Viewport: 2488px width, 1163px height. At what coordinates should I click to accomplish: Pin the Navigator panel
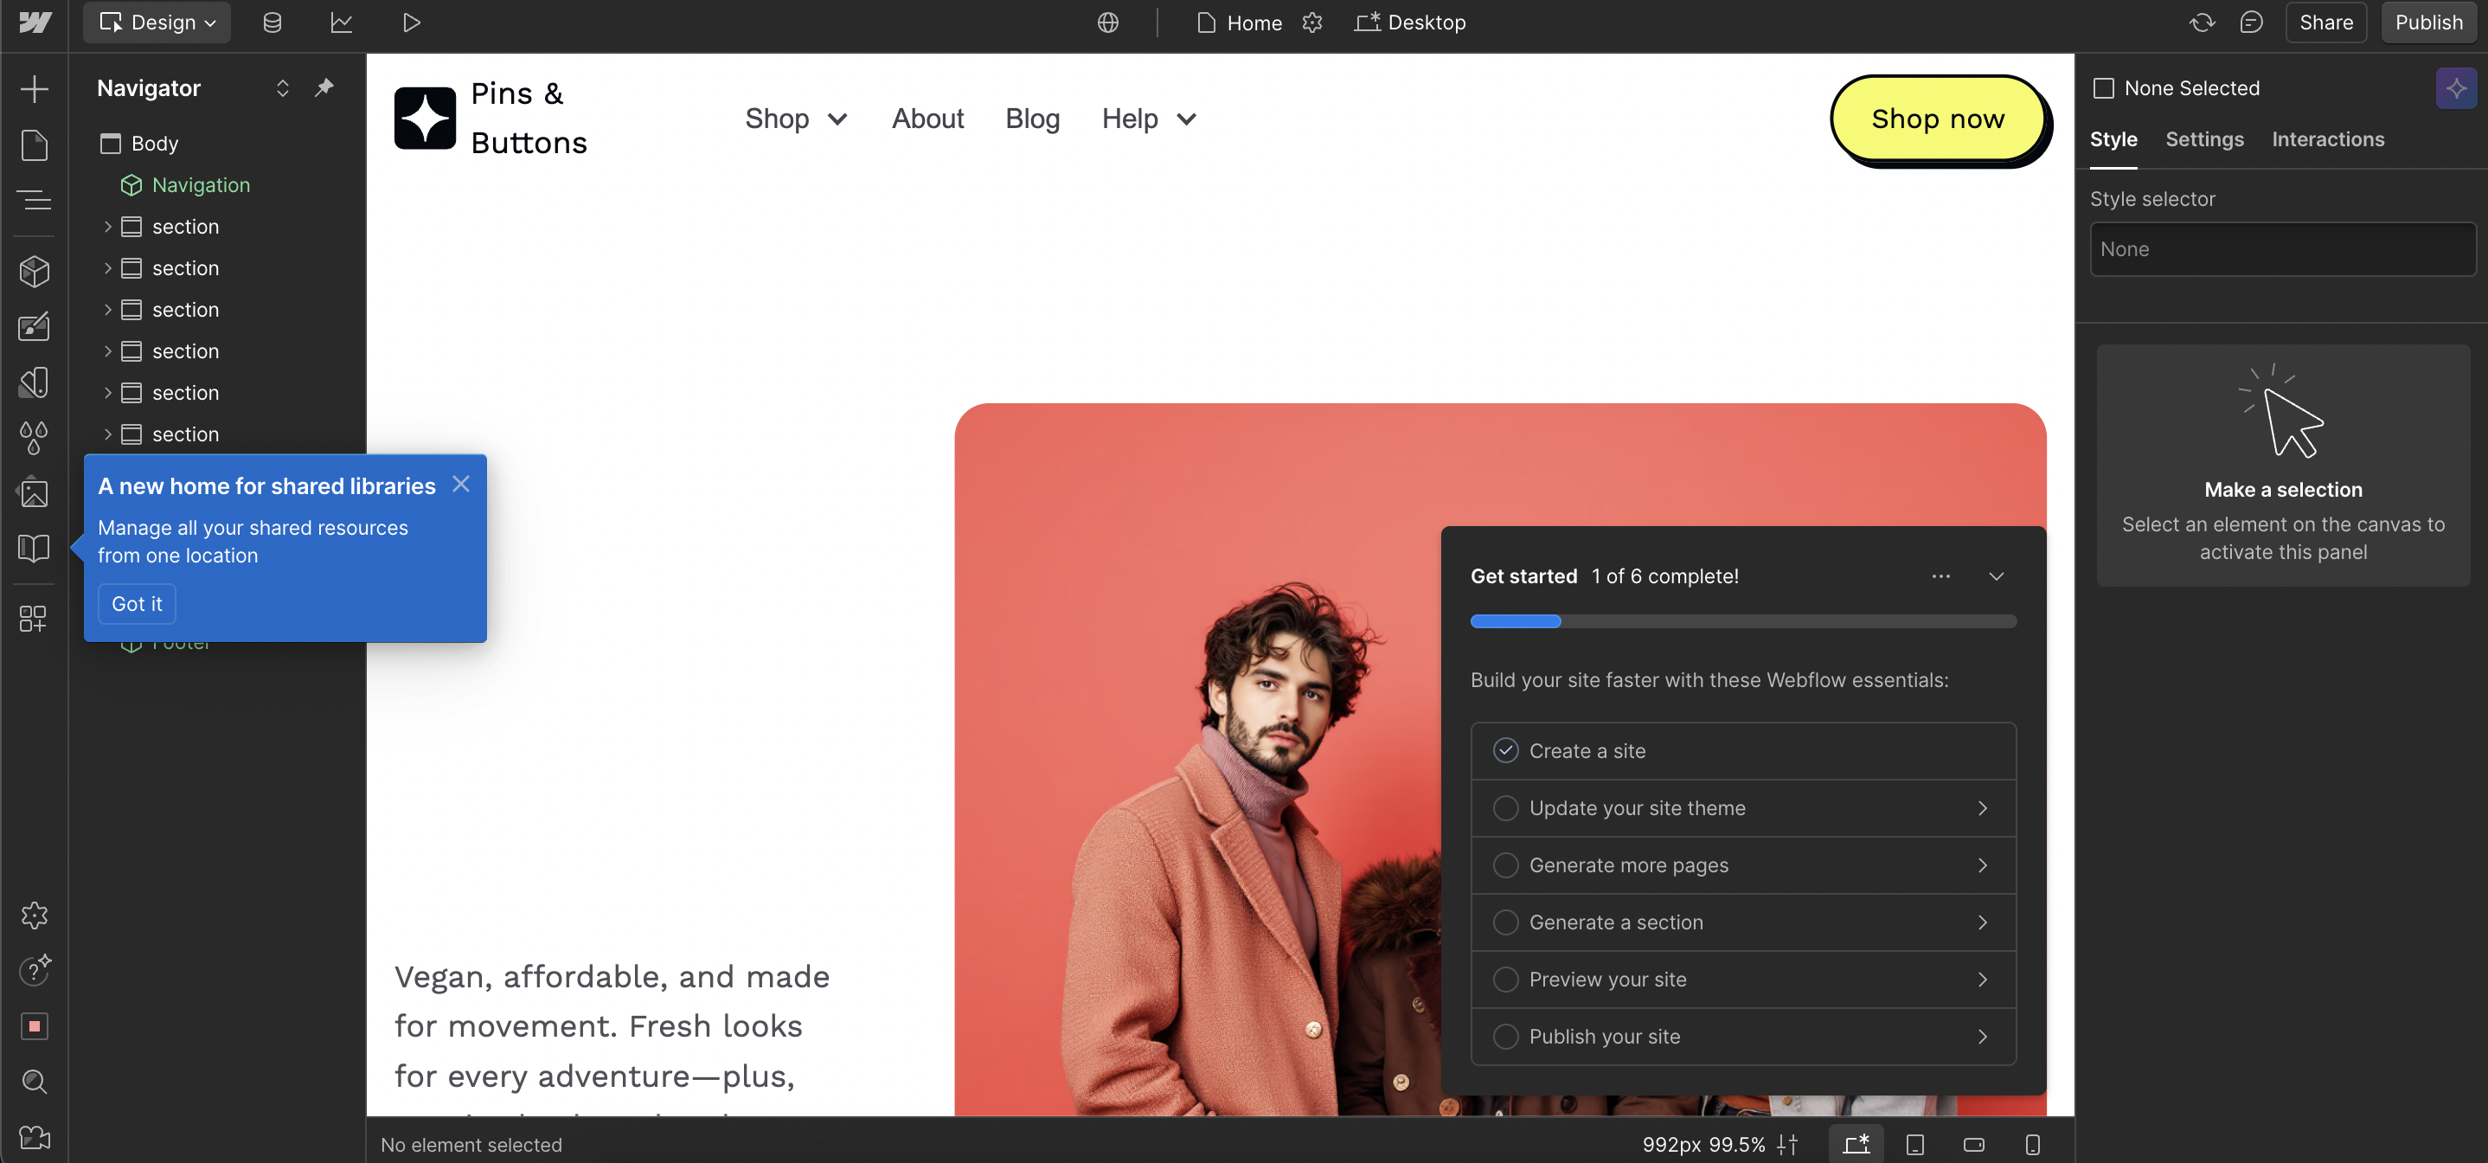click(x=324, y=88)
